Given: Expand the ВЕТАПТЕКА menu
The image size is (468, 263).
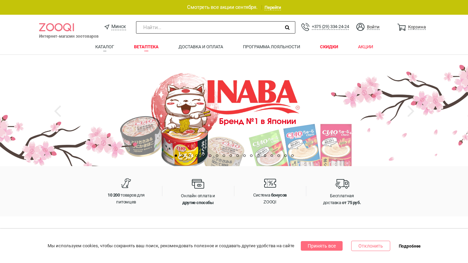Looking at the screenshot, I should 146,47.
